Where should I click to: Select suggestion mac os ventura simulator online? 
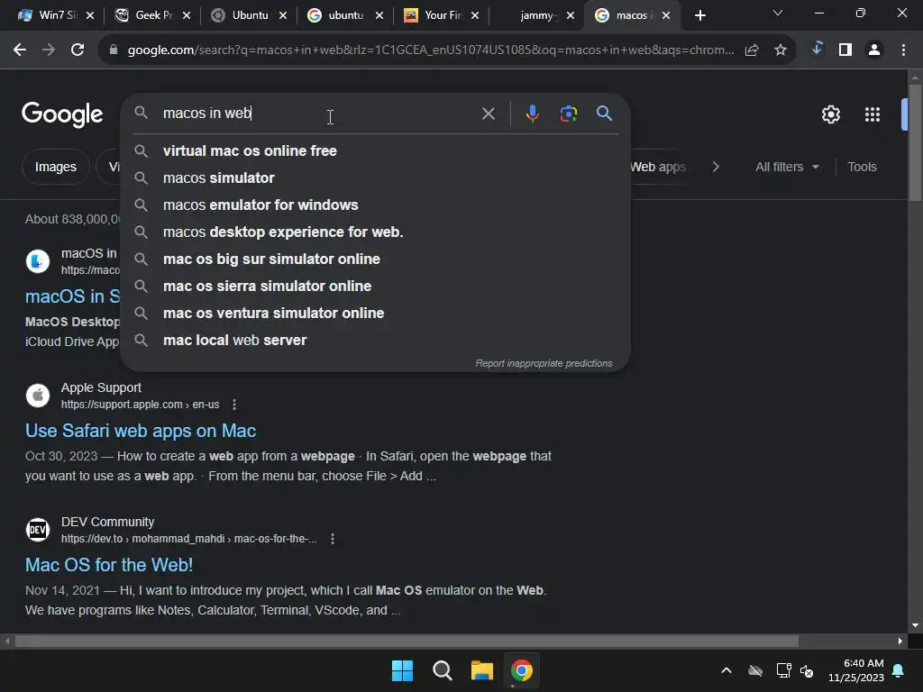pos(375,314)
